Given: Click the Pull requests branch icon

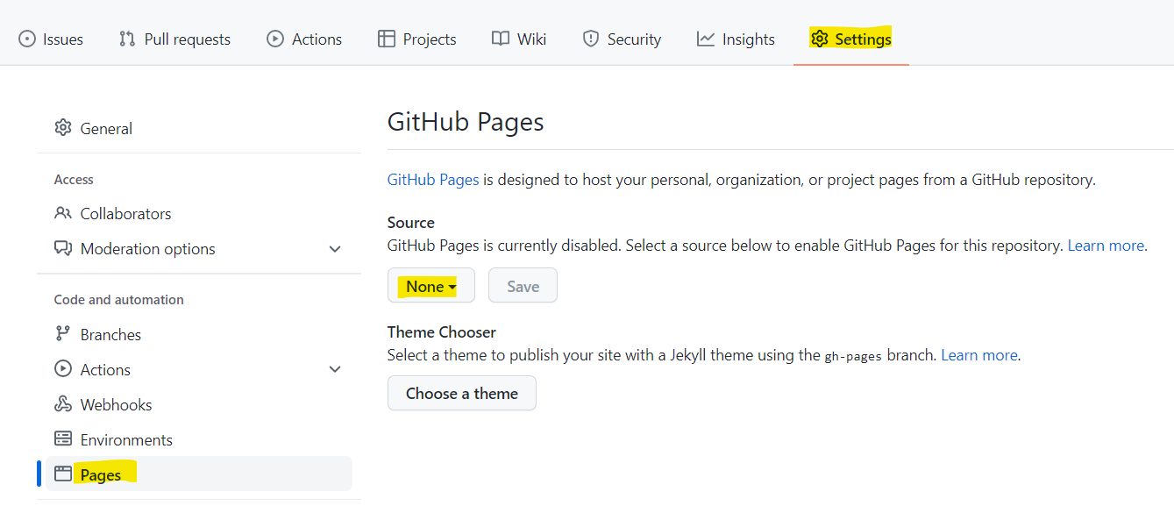Looking at the screenshot, I should click(127, 39).
